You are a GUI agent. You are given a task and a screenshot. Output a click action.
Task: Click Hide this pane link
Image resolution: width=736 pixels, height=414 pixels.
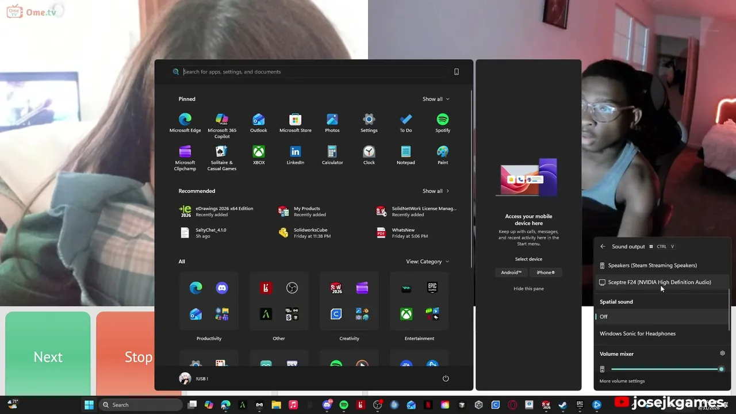coord(528,289)
